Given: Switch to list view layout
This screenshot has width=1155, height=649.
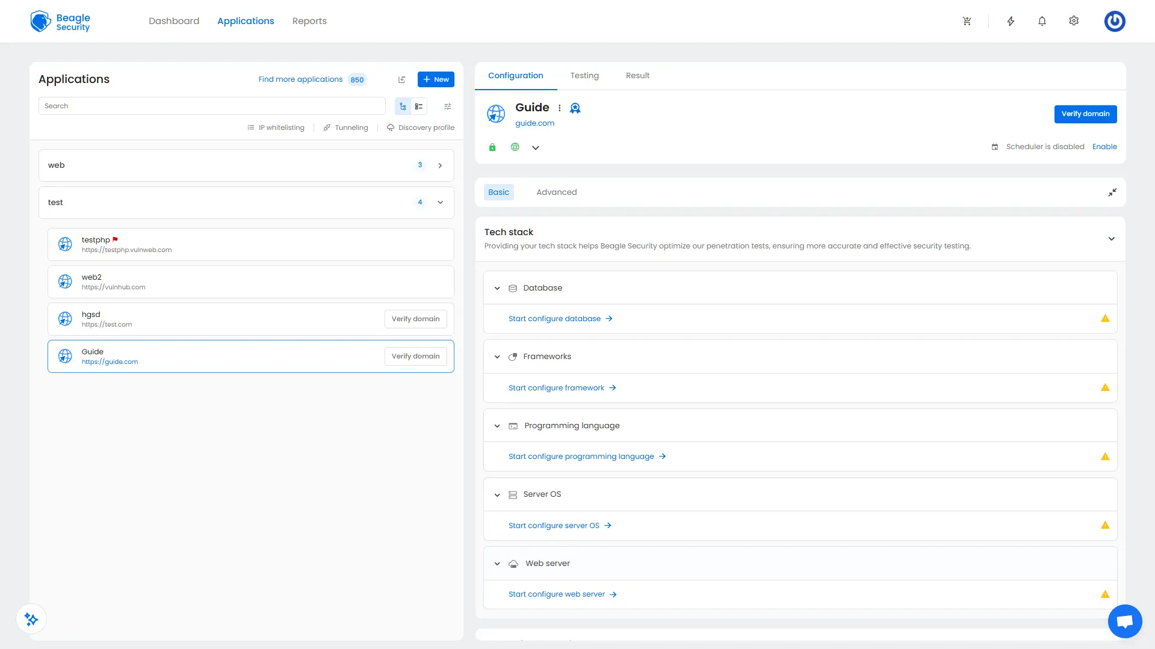Looking at the screenshot, I should (419, 106).
